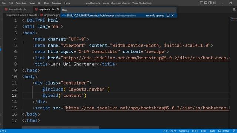Screen dimensions: 237x133
Task: Click the quick open search input field
Action: [x=118, y=10]
